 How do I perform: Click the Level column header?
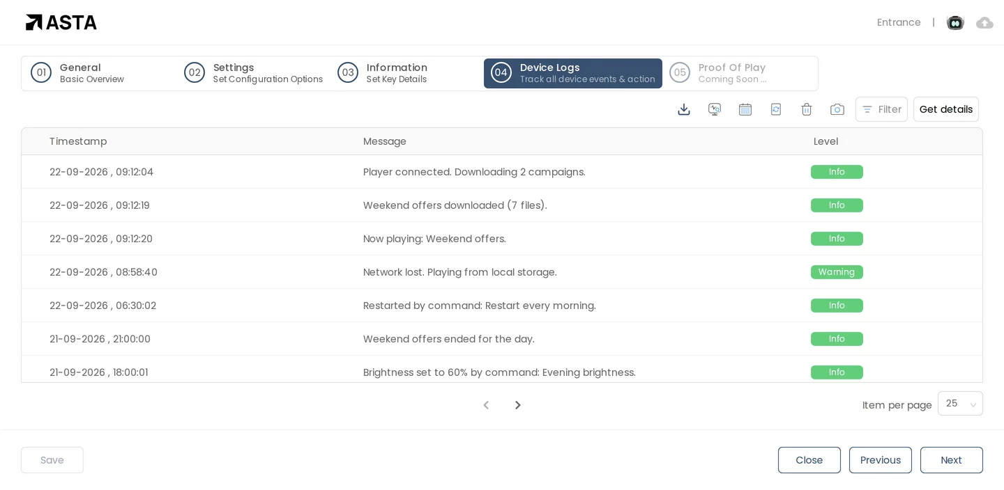826,141
